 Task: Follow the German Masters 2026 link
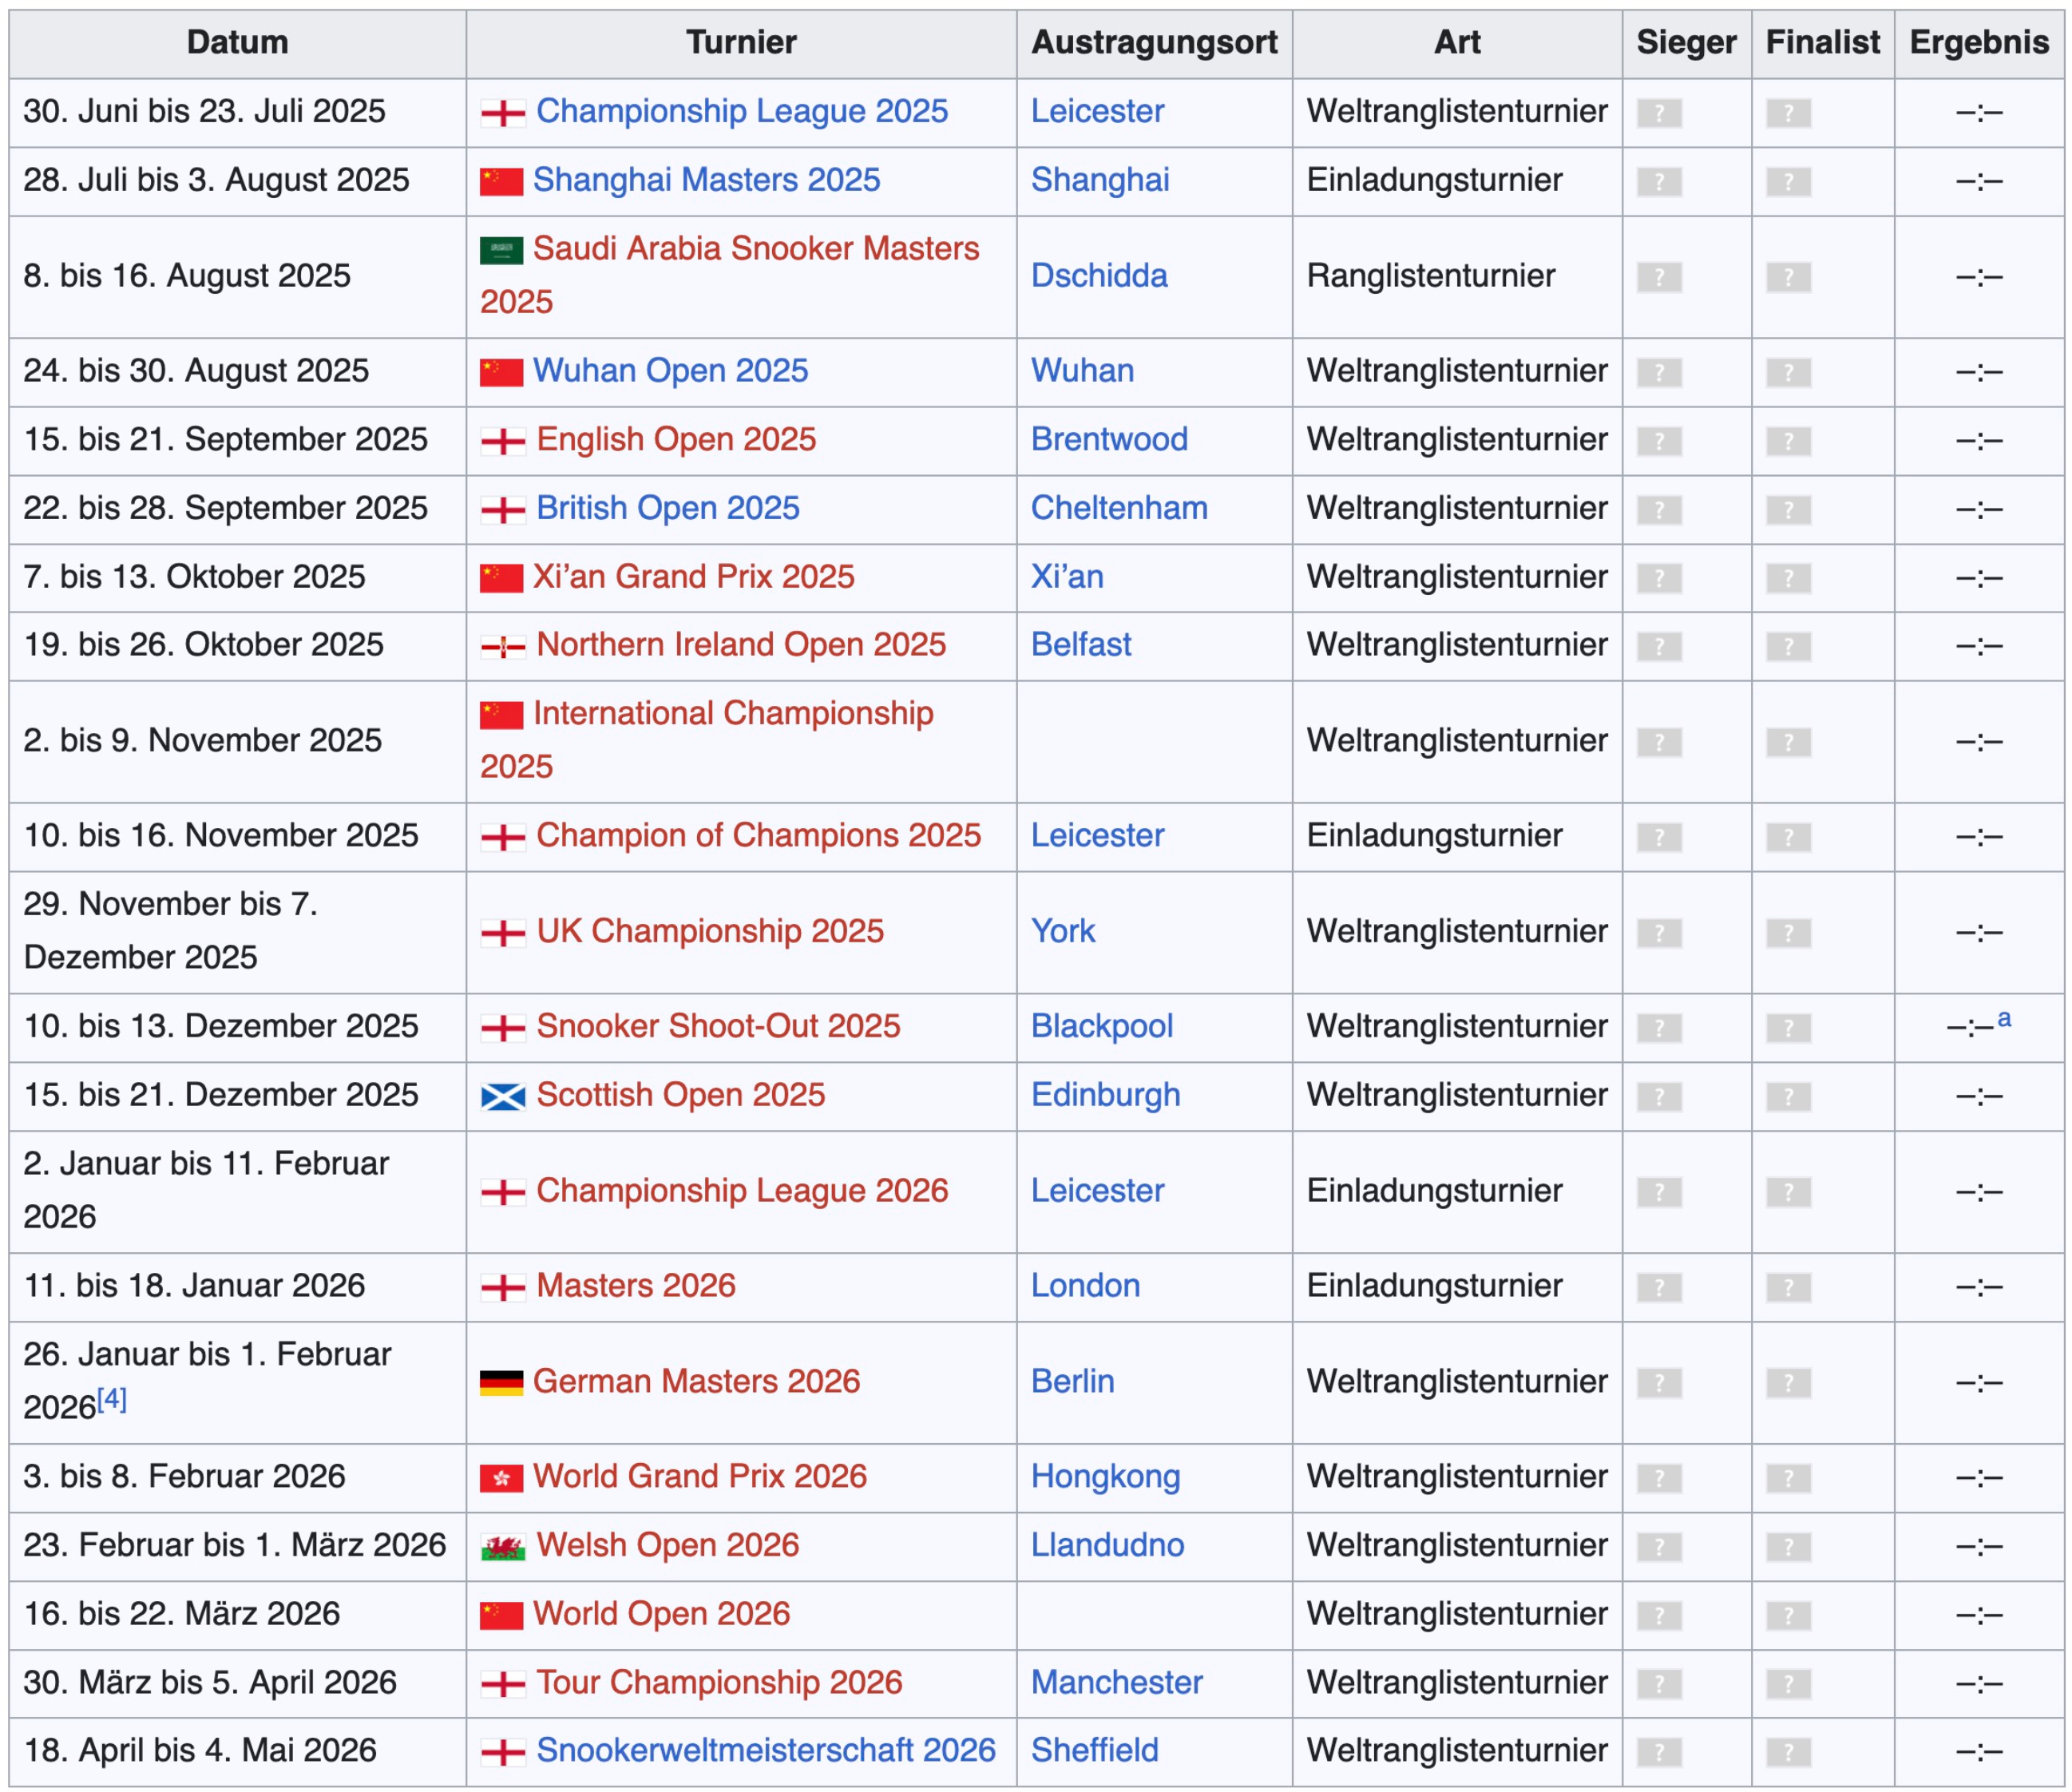(696, 1381)
